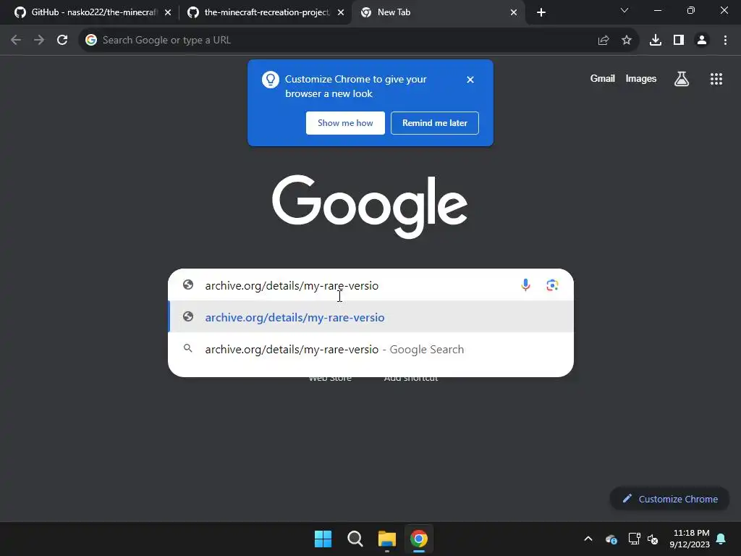Open the Images link
Image resolution: width=741 pixels, height=556 pixels.
[641, 78]
